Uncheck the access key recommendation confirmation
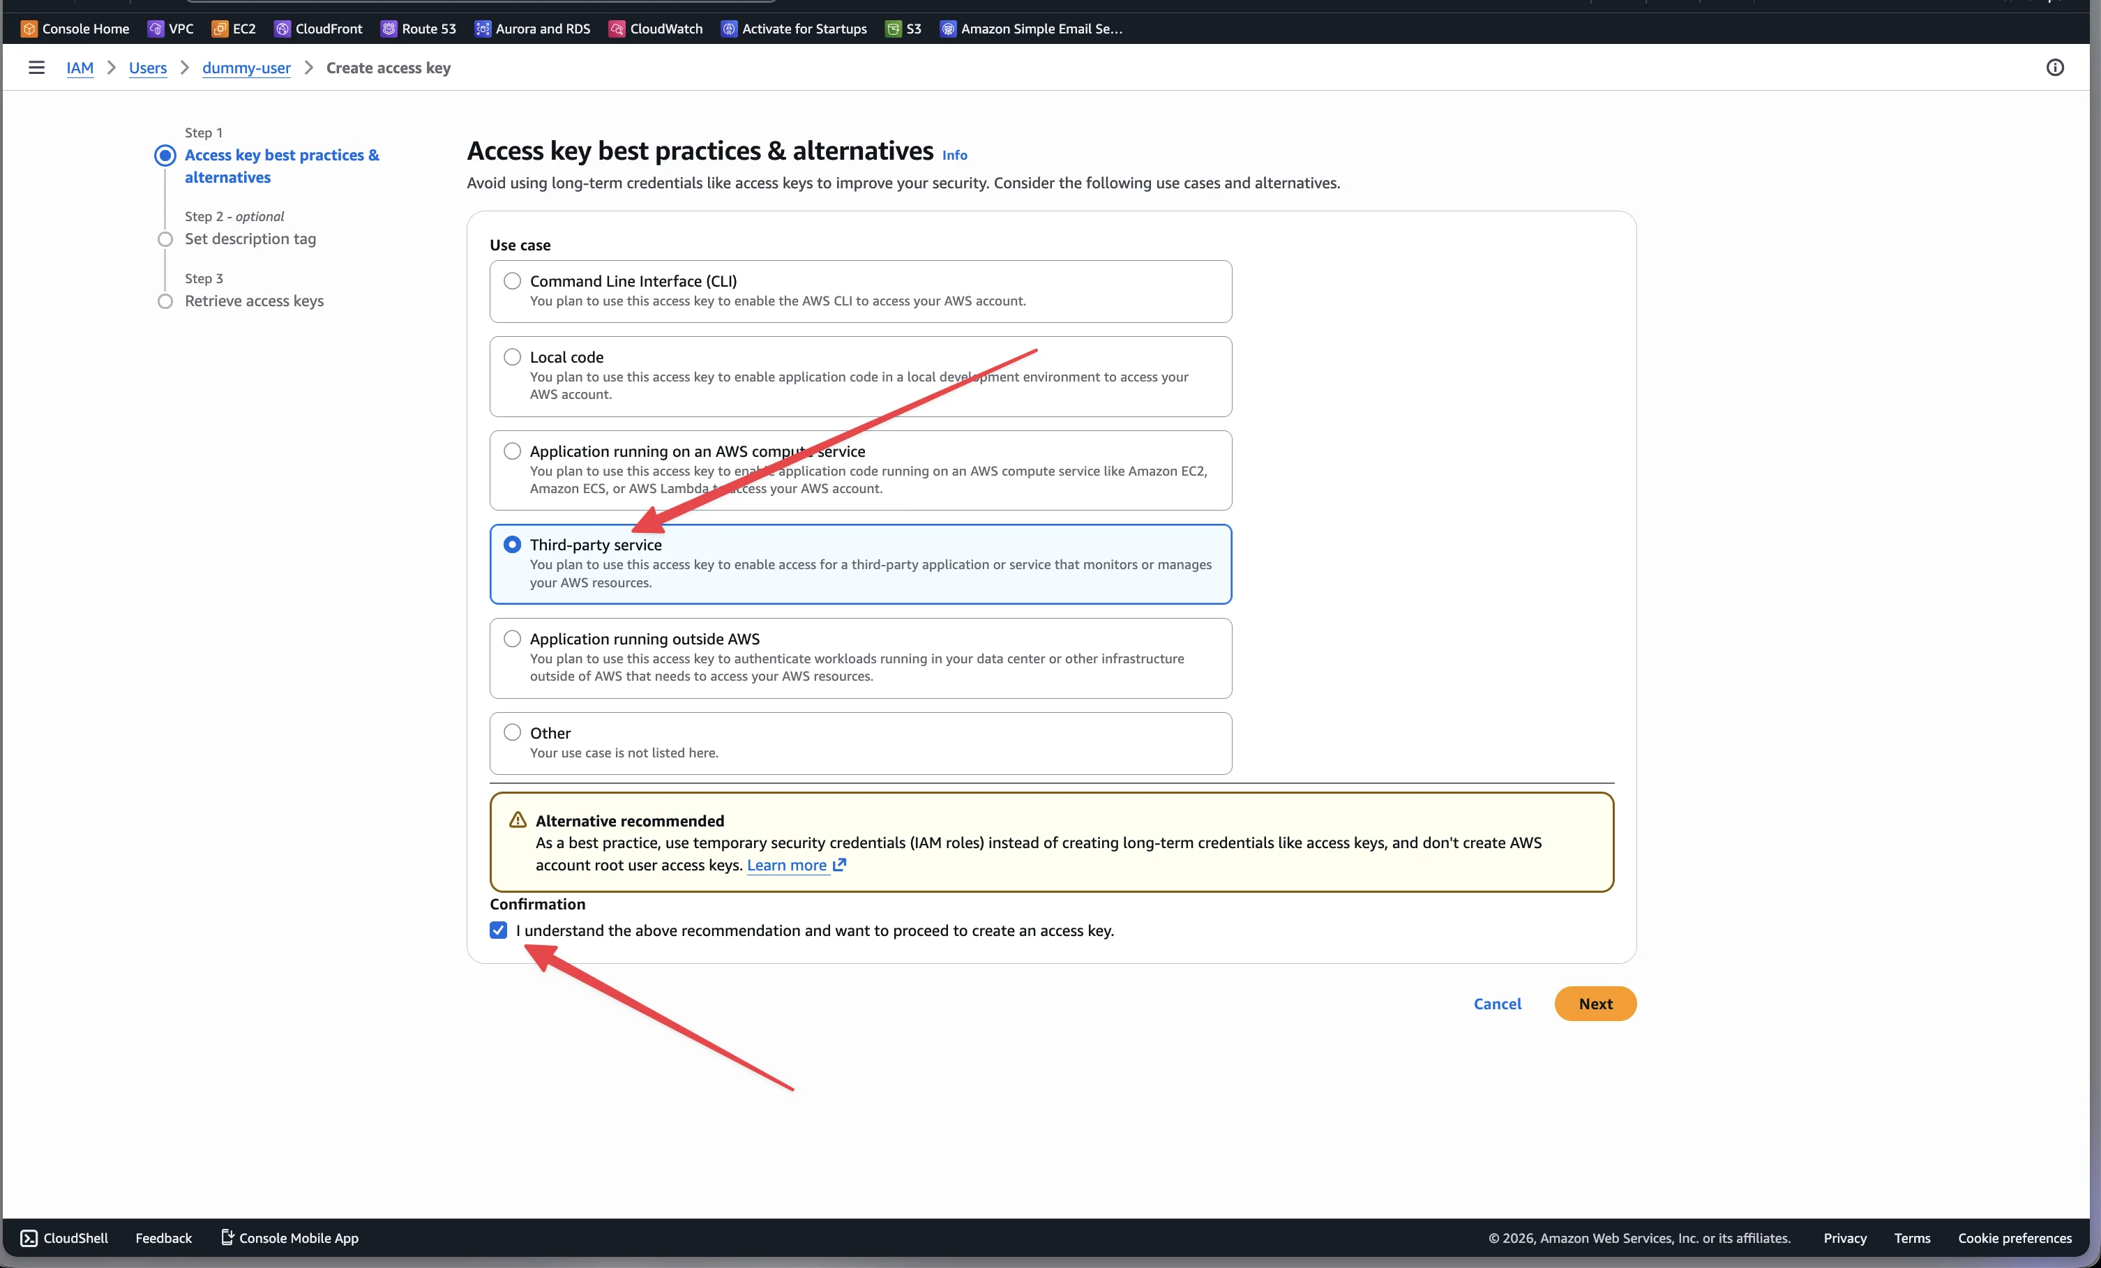This screenshot has width=2101, height=1268. (498, 930)
